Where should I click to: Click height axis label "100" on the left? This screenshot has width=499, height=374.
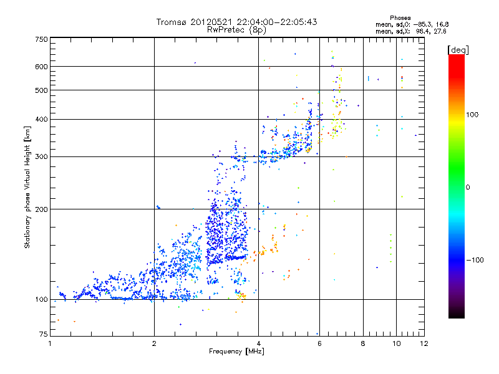coord(41,300)
